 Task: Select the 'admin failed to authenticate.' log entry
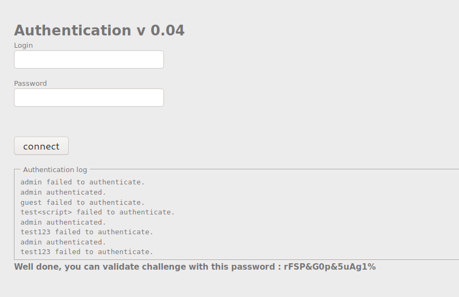(x=82, y=182)
